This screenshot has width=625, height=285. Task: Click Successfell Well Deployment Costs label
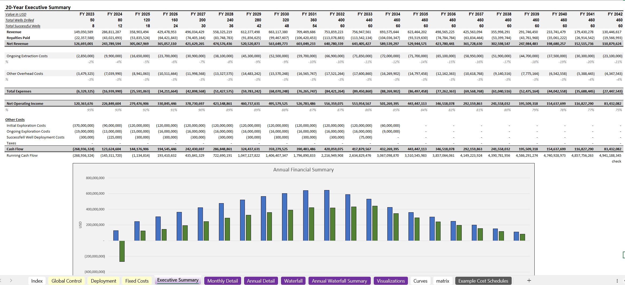36,137
